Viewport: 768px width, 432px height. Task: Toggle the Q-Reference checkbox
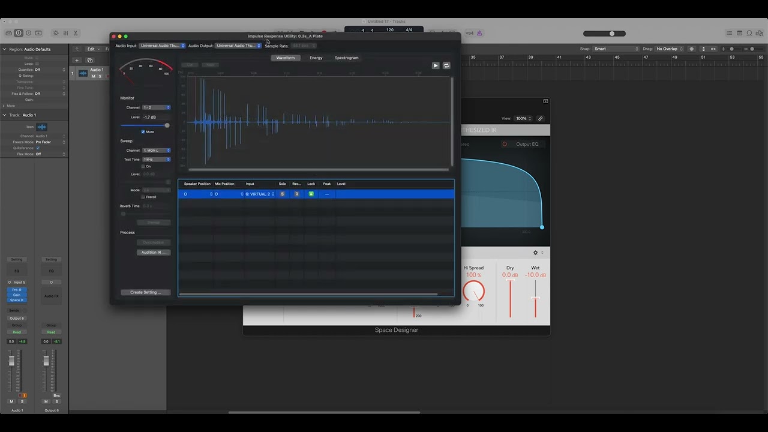pos(38,148)
